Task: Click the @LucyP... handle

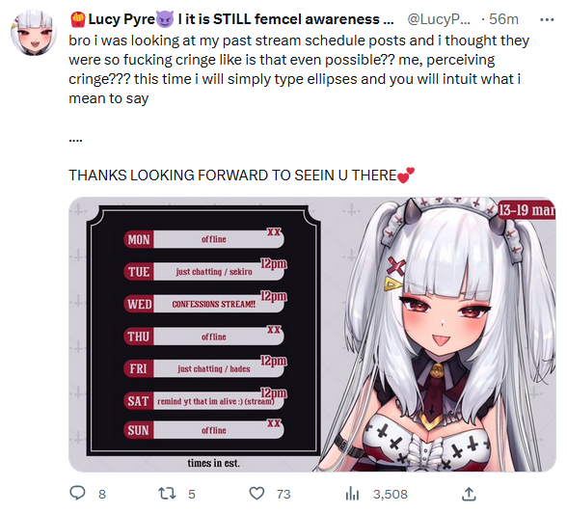Action: 439,19
